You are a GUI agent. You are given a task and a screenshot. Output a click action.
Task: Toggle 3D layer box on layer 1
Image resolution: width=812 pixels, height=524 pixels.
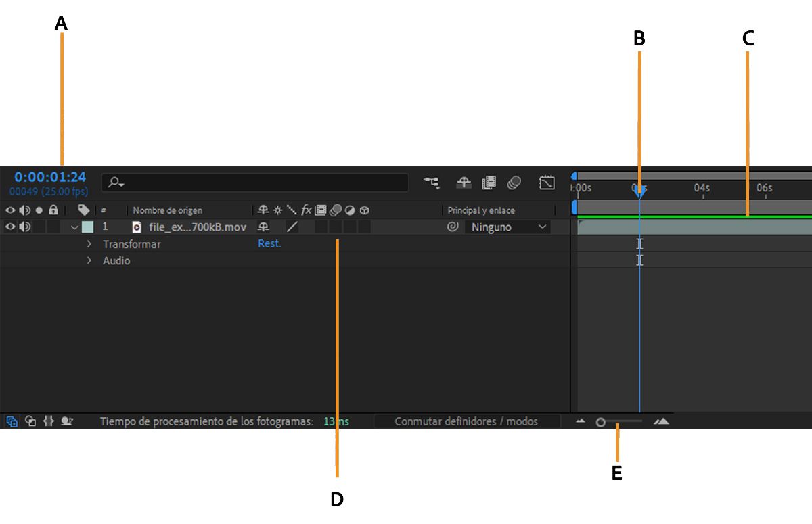point(364,227)
